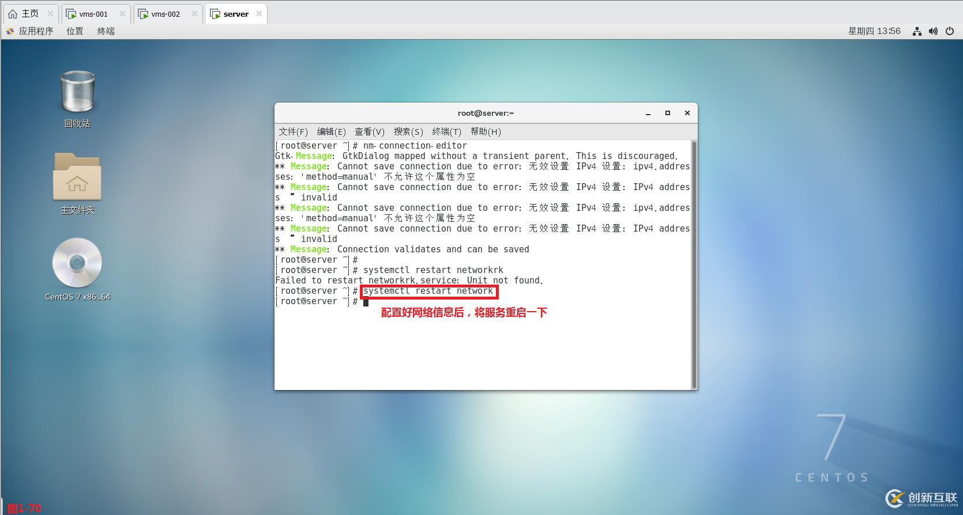
Task: Open the volume speaker icon in top panel
Action: [933, 31]
